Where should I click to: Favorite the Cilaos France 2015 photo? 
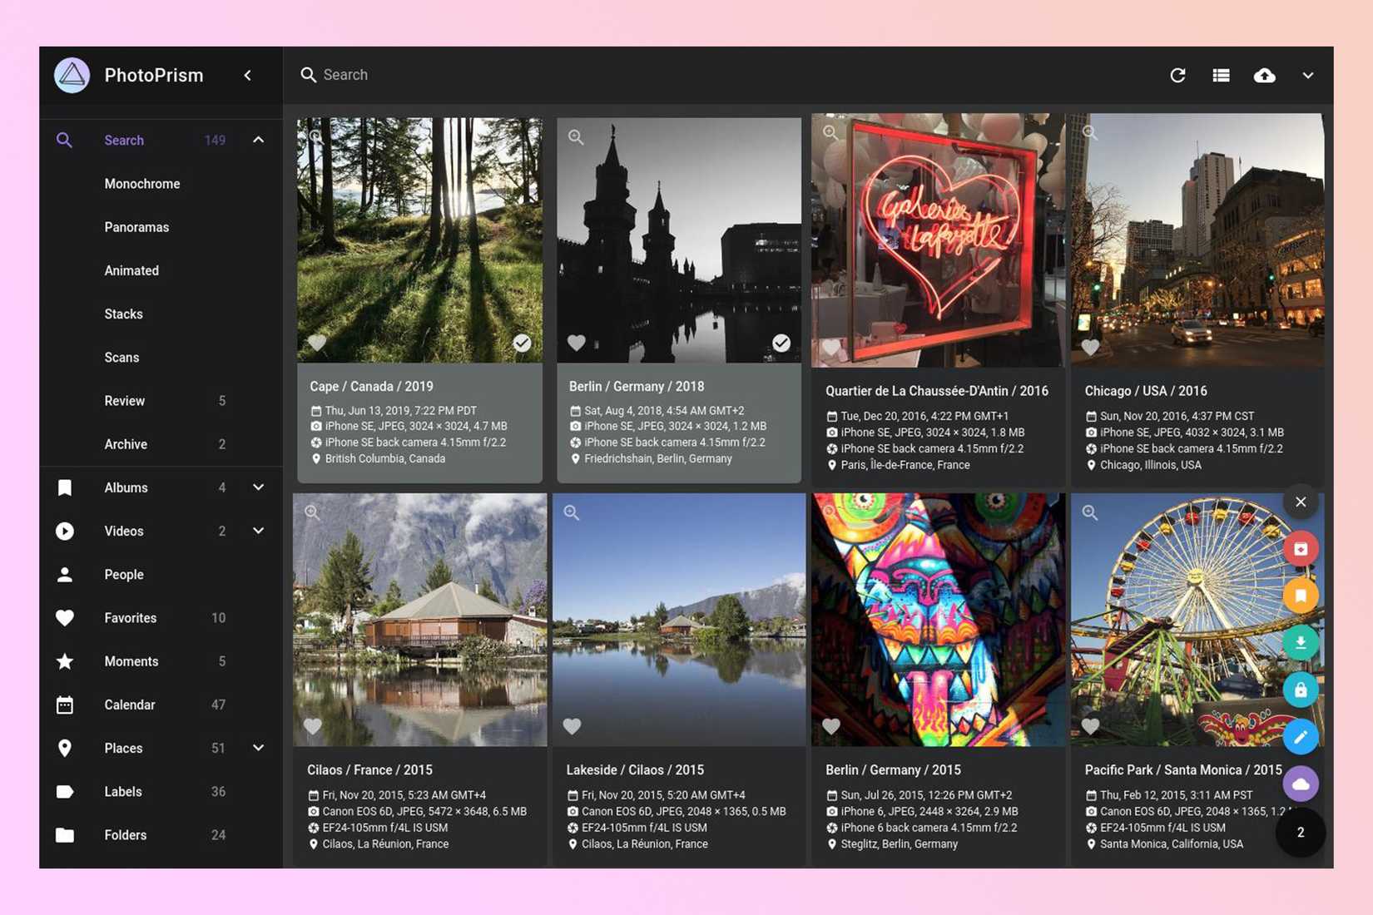tap(313, 726)
